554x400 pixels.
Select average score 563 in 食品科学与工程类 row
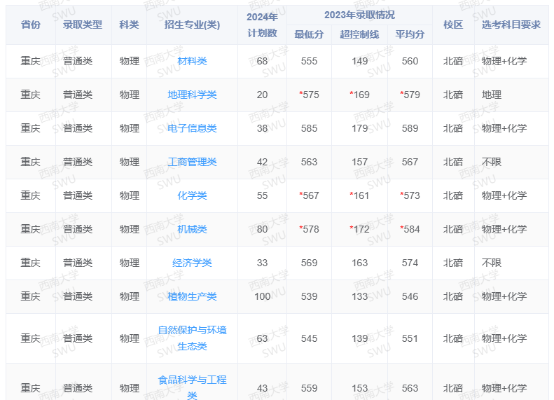pos(410,388)
